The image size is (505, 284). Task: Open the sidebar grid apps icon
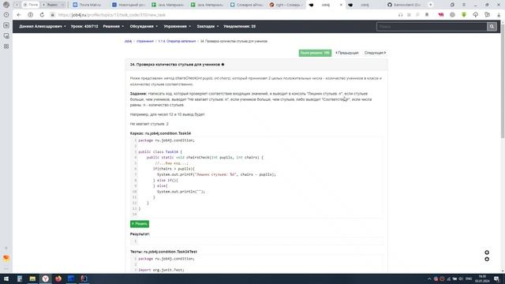click(x=6, y=47)
